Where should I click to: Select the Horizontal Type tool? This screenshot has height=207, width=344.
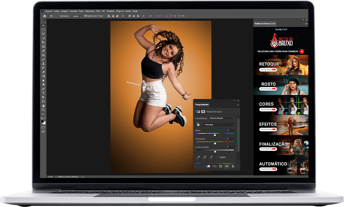point(43,93)
